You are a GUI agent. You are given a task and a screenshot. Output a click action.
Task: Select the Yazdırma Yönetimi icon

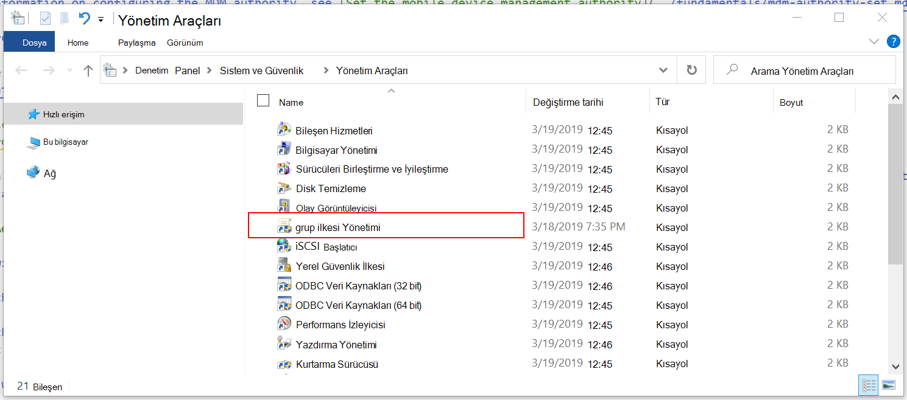point(284,343)
